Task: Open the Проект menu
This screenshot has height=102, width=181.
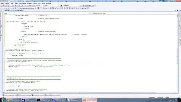Action: point(16,3)
